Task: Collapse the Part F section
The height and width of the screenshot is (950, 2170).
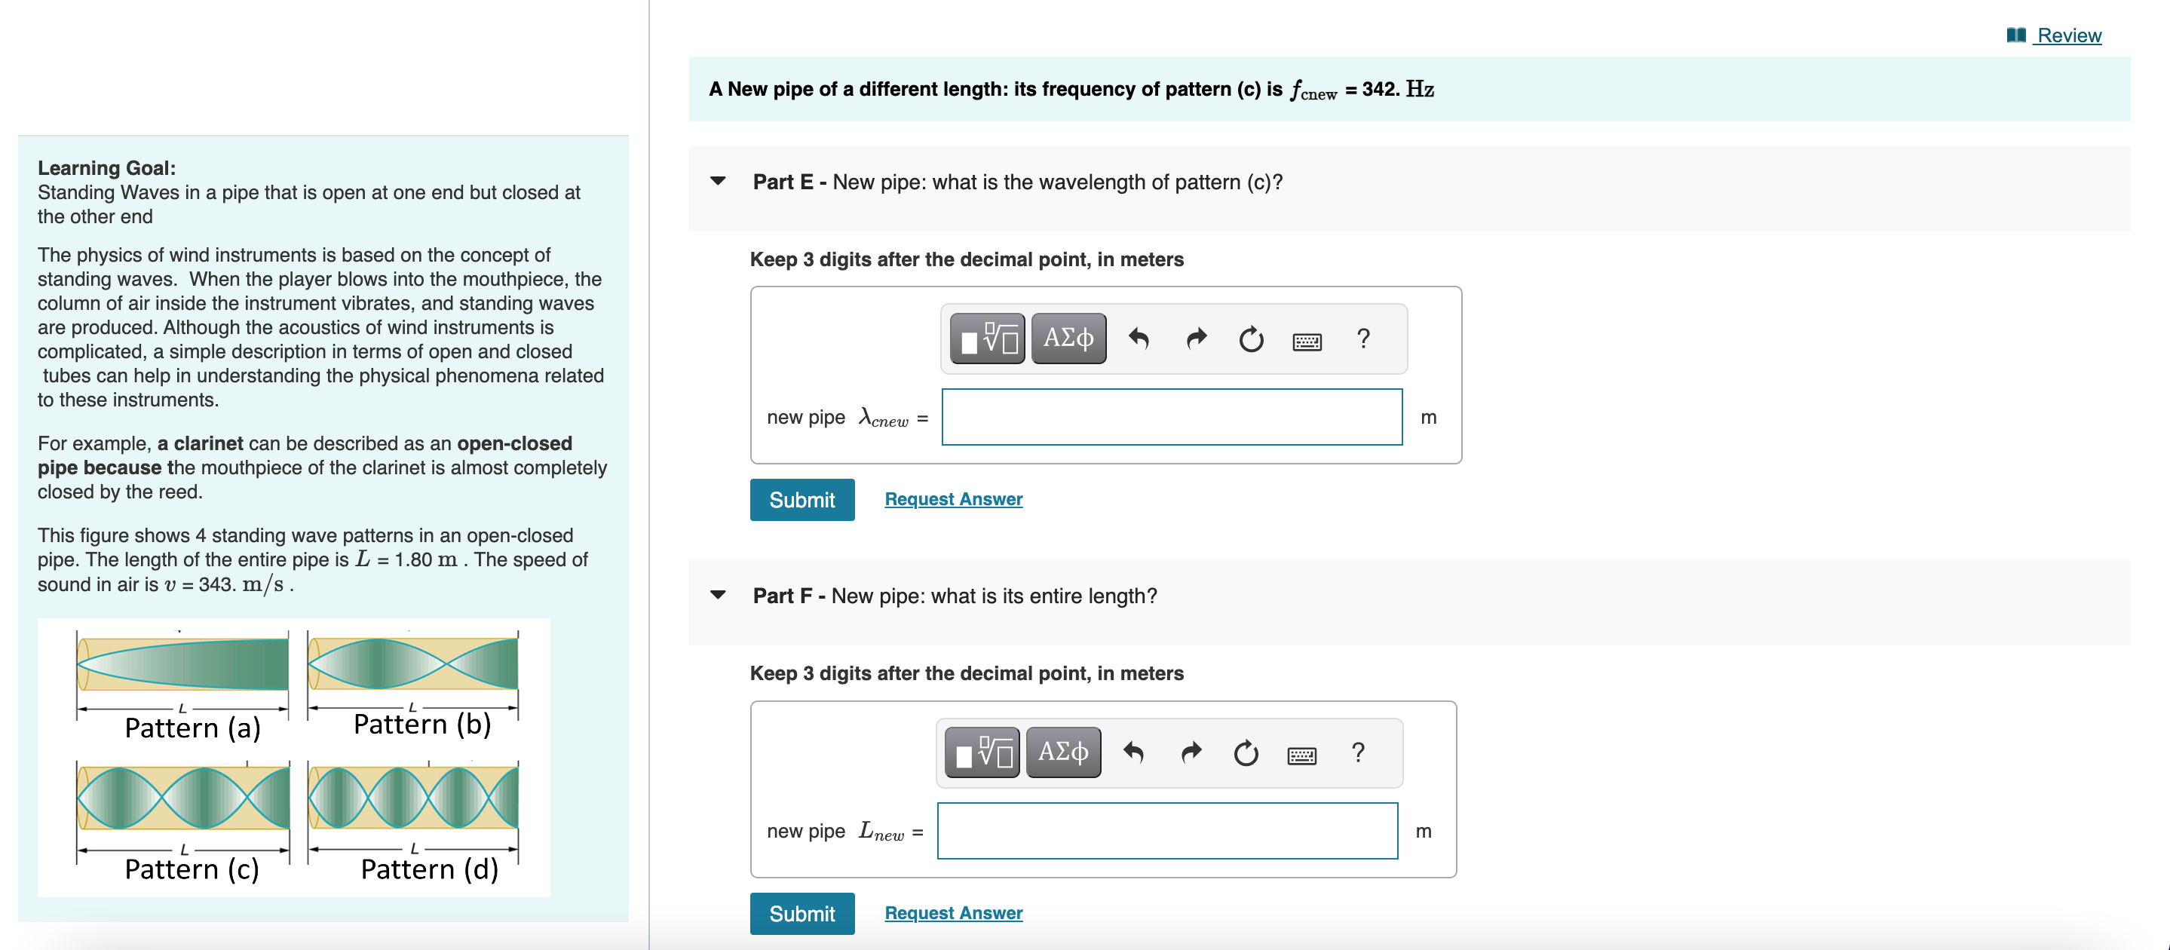Action: coord(718,595)
